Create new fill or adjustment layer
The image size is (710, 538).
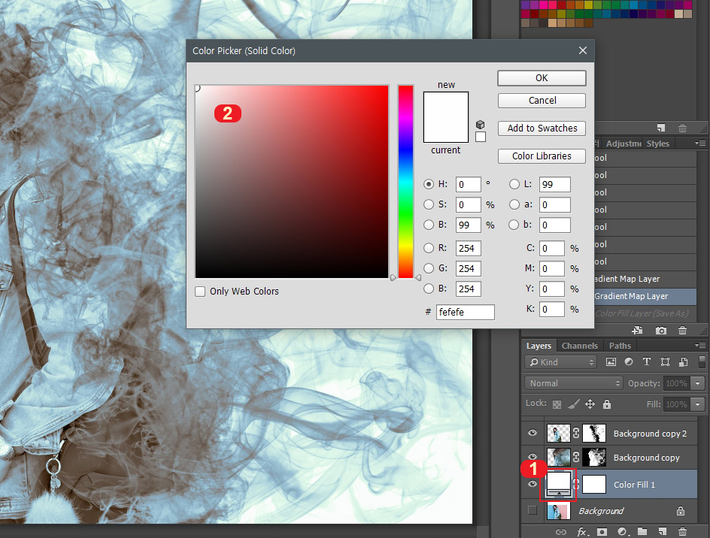pyautogui.click(x=623, y=532)
